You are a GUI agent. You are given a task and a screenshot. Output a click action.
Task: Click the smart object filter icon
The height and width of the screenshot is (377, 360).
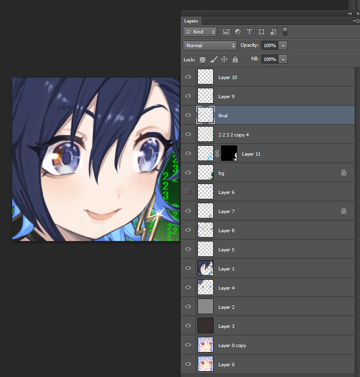(273, 31)
